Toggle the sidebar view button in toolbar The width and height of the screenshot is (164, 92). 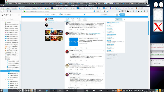click(122, 11)
